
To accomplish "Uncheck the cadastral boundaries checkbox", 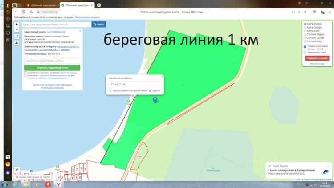I will (305, 46).
